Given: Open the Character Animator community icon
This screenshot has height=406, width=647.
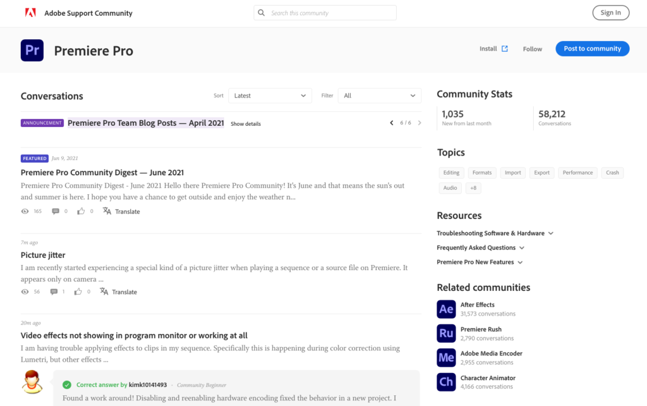Looking at the screenshot, I should [x=446, y=382].
